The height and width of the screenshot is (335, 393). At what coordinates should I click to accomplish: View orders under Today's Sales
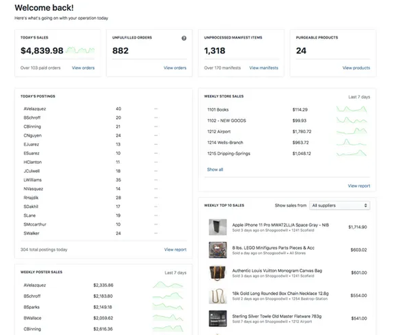click(83, 68)
